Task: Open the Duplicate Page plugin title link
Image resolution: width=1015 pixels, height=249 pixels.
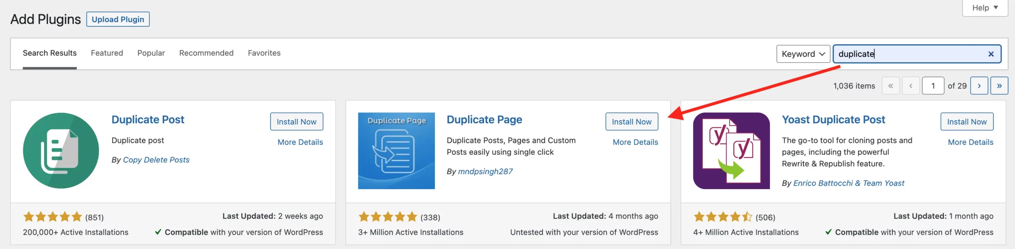Action: (485, 120)
